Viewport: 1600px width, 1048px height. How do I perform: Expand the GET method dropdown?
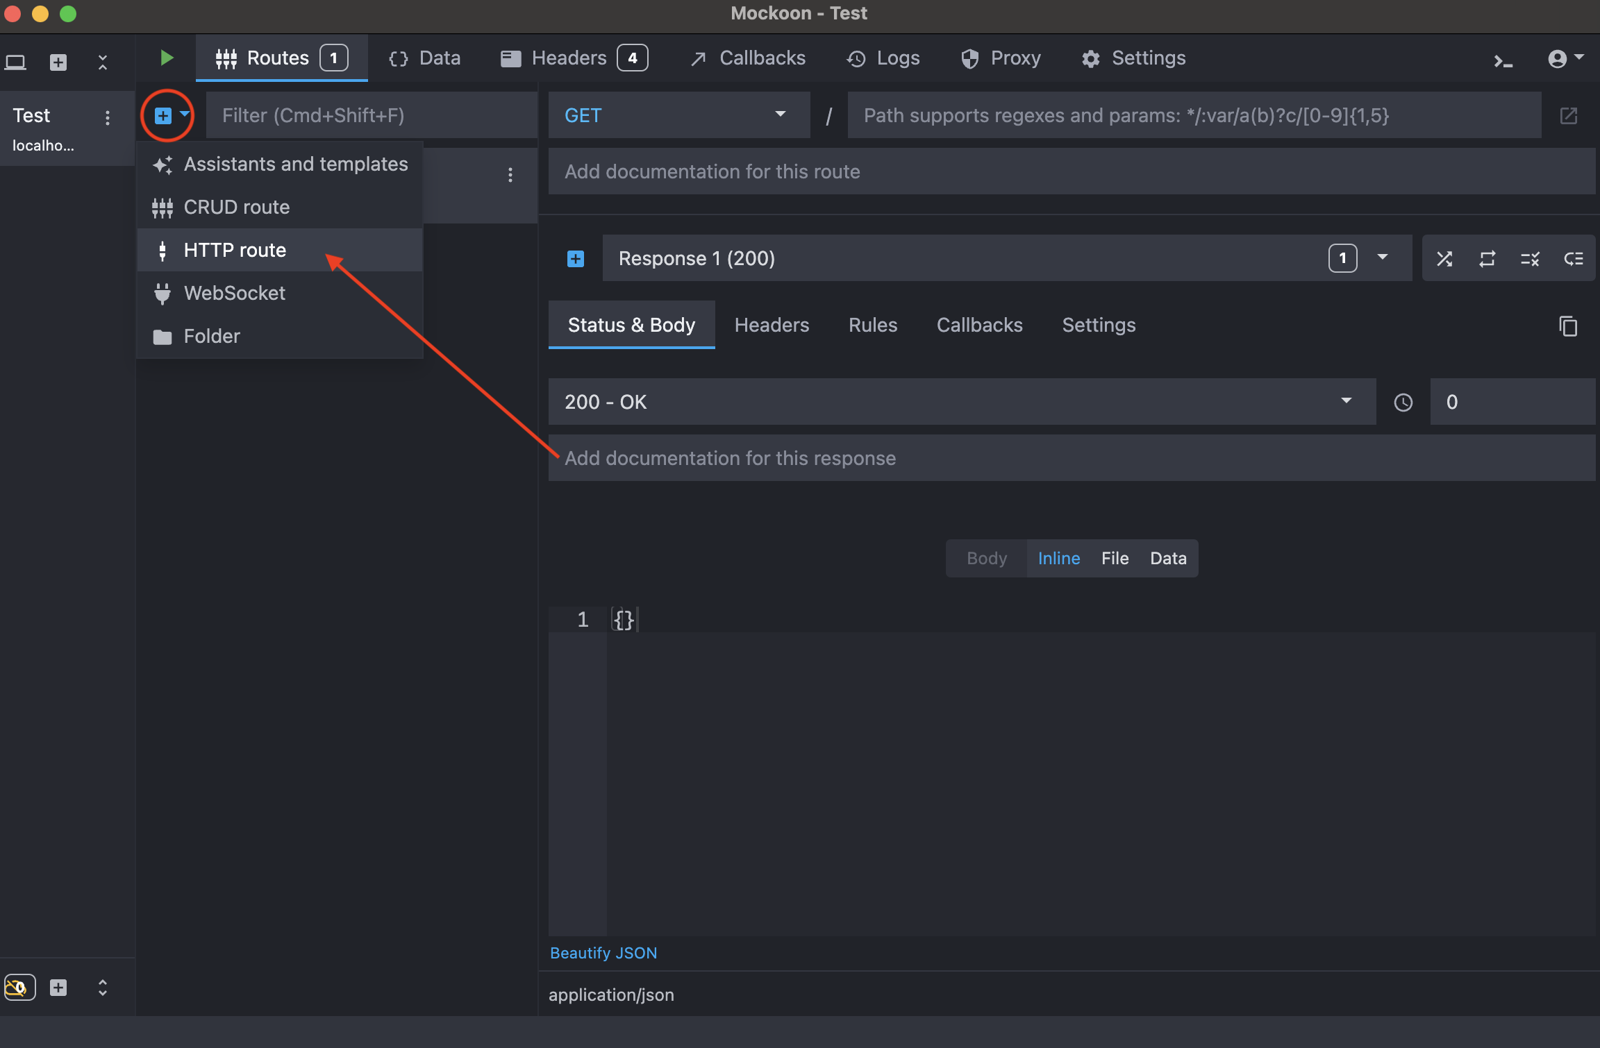[x=678, y=115]
